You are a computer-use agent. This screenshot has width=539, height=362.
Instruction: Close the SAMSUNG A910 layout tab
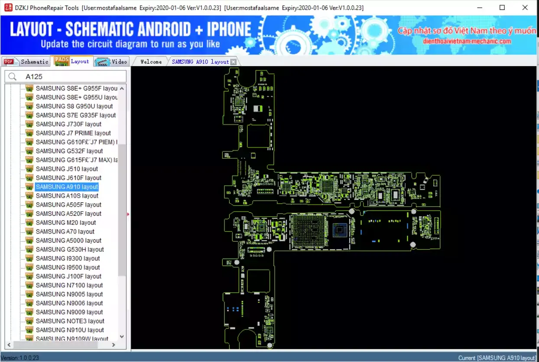click(x=234, y=62)
